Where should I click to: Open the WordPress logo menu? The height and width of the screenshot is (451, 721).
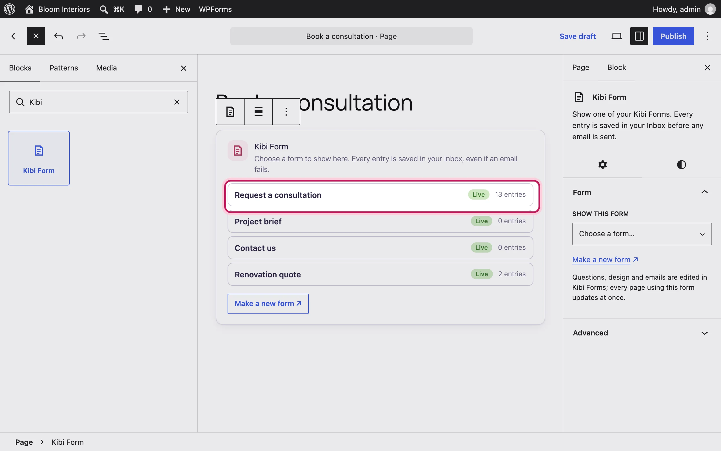(10, 9)
